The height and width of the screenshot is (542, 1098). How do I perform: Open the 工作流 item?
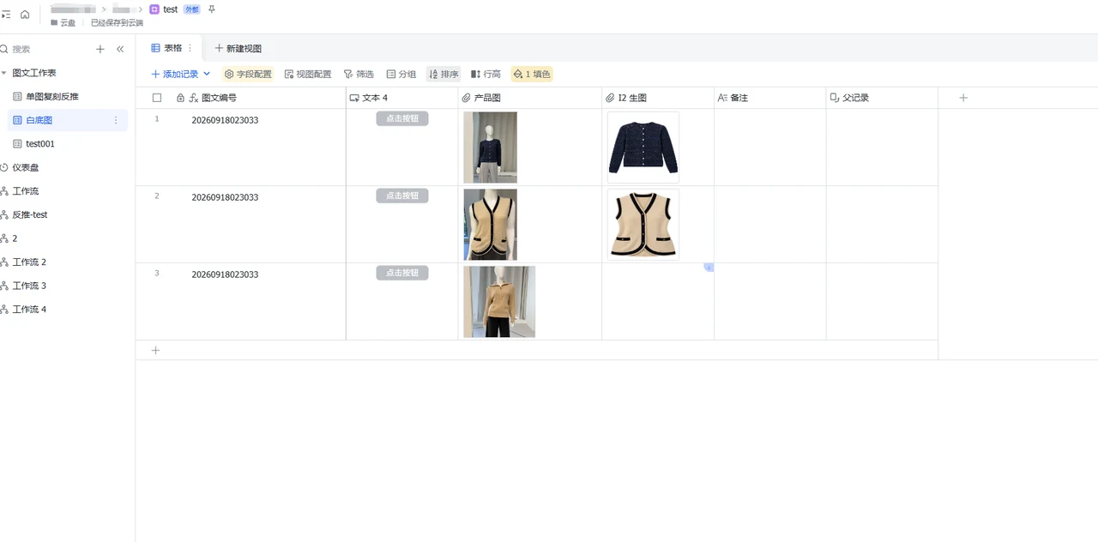(x=25, y=191)
